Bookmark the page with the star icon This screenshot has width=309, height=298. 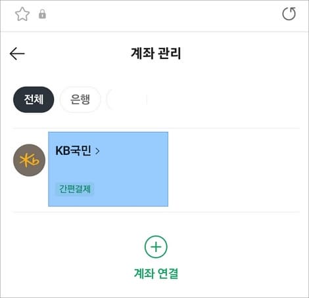(x=22, y=14)
